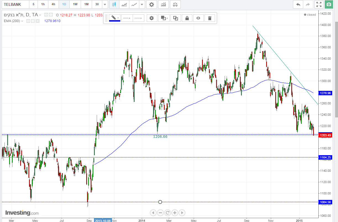Click the 1206.66 low price annotation
This screenshot has height=222, width=338.
tap(160, 136)
